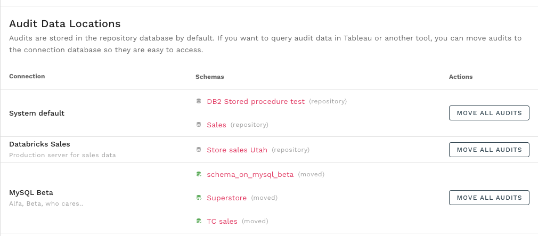Open the TC sales schema link
Viewport: 538px width, 236px height.
tap(222, 221)
